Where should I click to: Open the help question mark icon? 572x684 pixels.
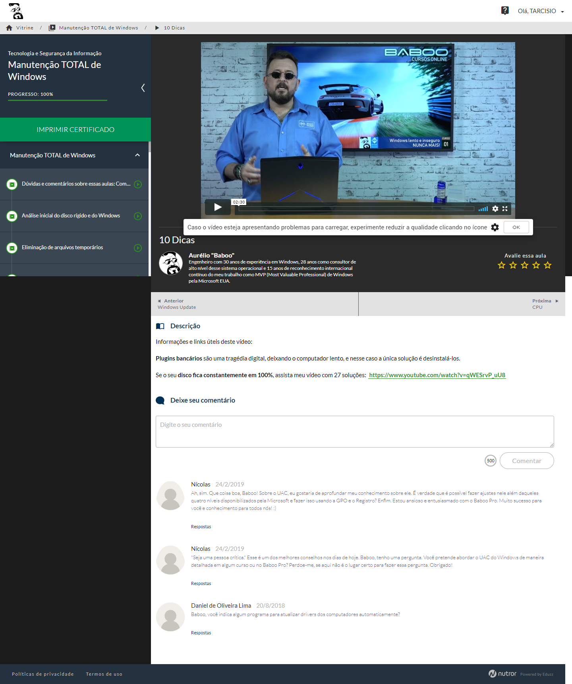505,11
